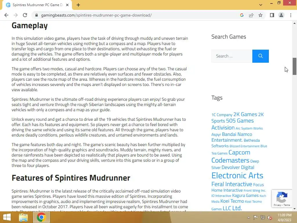Open the 1C Company tag
The image size is (297, 223).
tap(222, 115)
